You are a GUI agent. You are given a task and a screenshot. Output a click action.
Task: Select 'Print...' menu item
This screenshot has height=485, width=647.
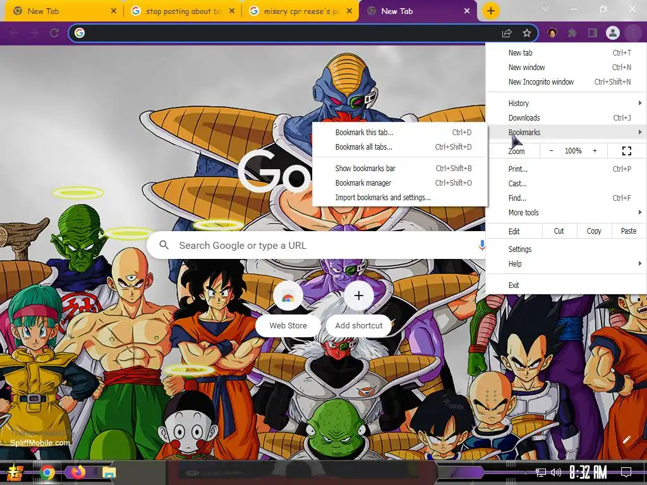click(x=566, y=169)
